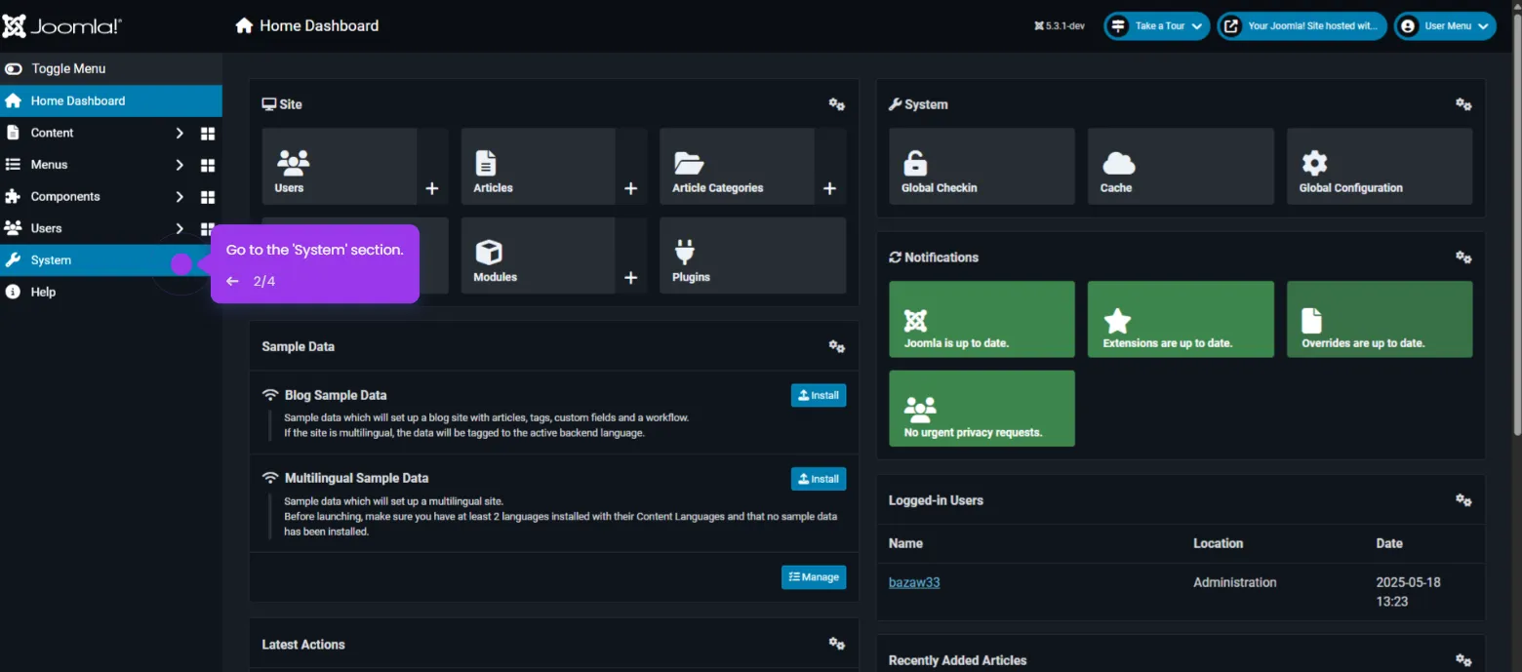Toggle the sidebar Menu
This screenshot has height=672, width=1522.
[111, 68]
